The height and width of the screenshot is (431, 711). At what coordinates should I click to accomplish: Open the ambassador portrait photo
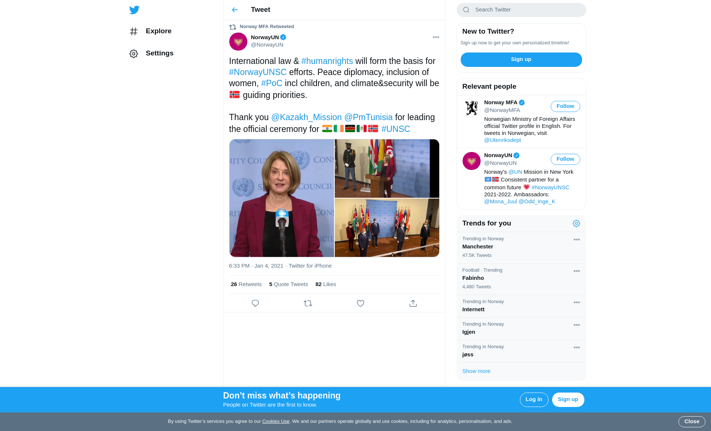[x=281, y=198]
